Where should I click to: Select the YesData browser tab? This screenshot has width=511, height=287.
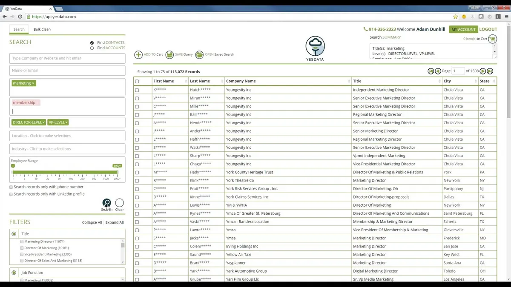28,9
